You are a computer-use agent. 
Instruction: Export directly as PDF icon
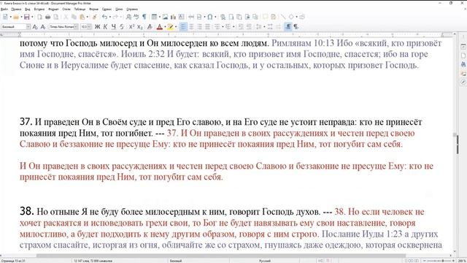point(39,17)
